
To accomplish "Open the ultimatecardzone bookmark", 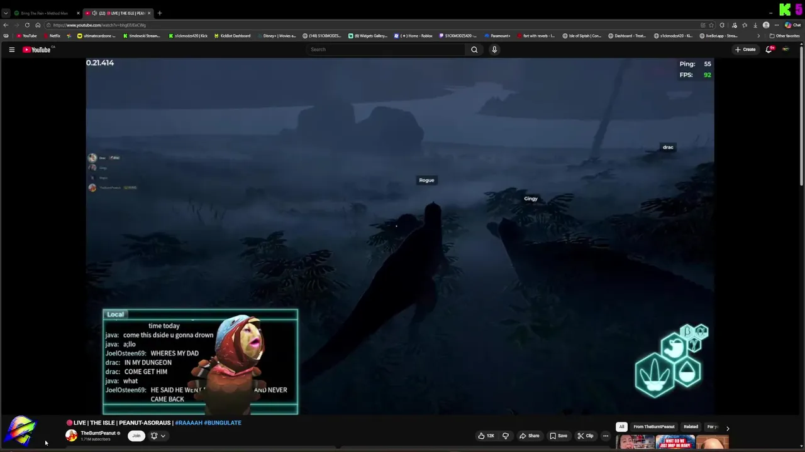I will coord(96,36).
